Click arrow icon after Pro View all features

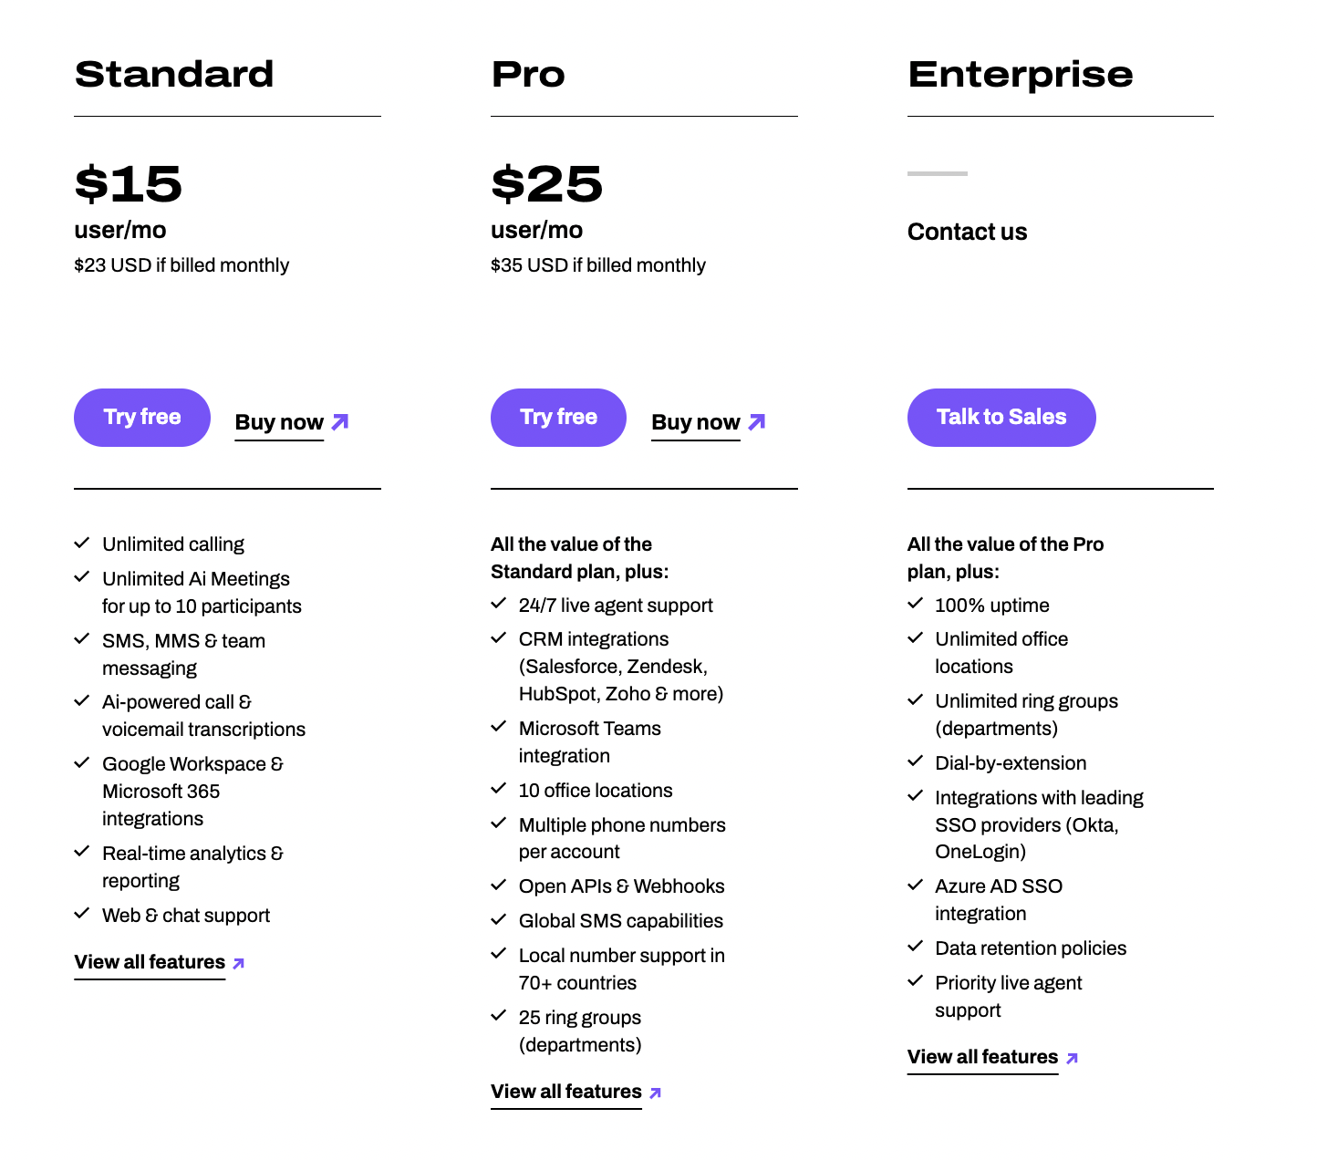click(656, 1093)
